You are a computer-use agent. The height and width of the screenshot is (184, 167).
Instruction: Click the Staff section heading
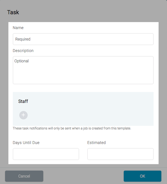click(x=23, y=101)
